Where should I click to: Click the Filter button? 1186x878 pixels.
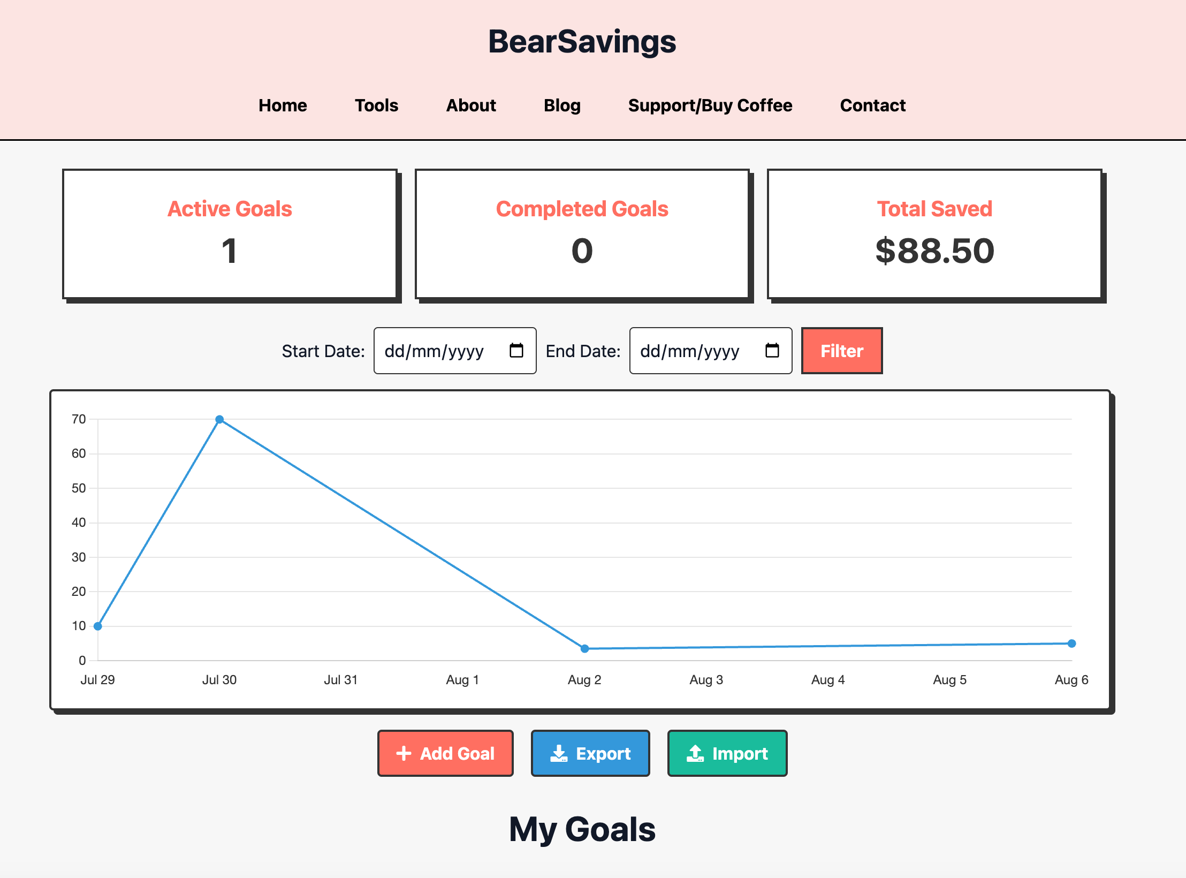click(x=841, y=351)
